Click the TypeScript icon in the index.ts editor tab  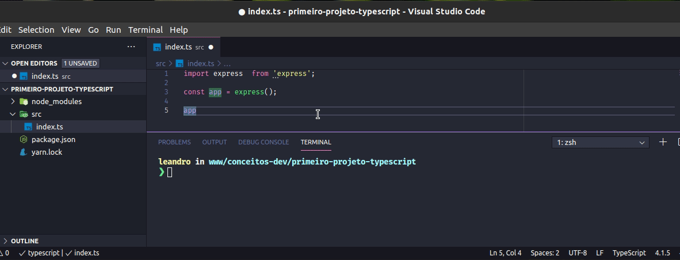[x=158, y=47]
